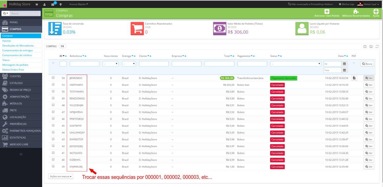Refresh the orders list icon
This screenshot has width=383, height=187.
pos(377,46)
